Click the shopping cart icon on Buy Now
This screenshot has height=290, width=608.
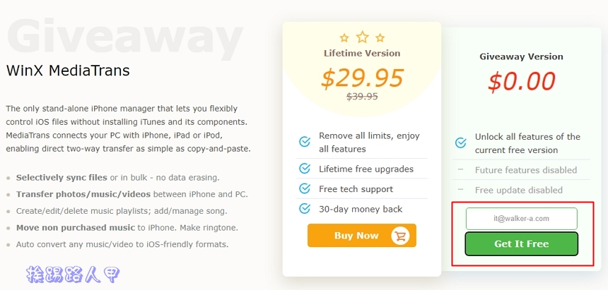(x=400, y=236)
